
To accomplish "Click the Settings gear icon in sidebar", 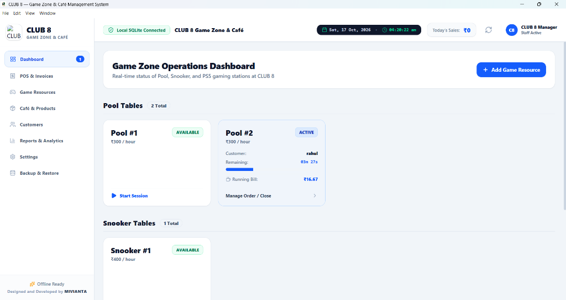I will pos(13,157).
